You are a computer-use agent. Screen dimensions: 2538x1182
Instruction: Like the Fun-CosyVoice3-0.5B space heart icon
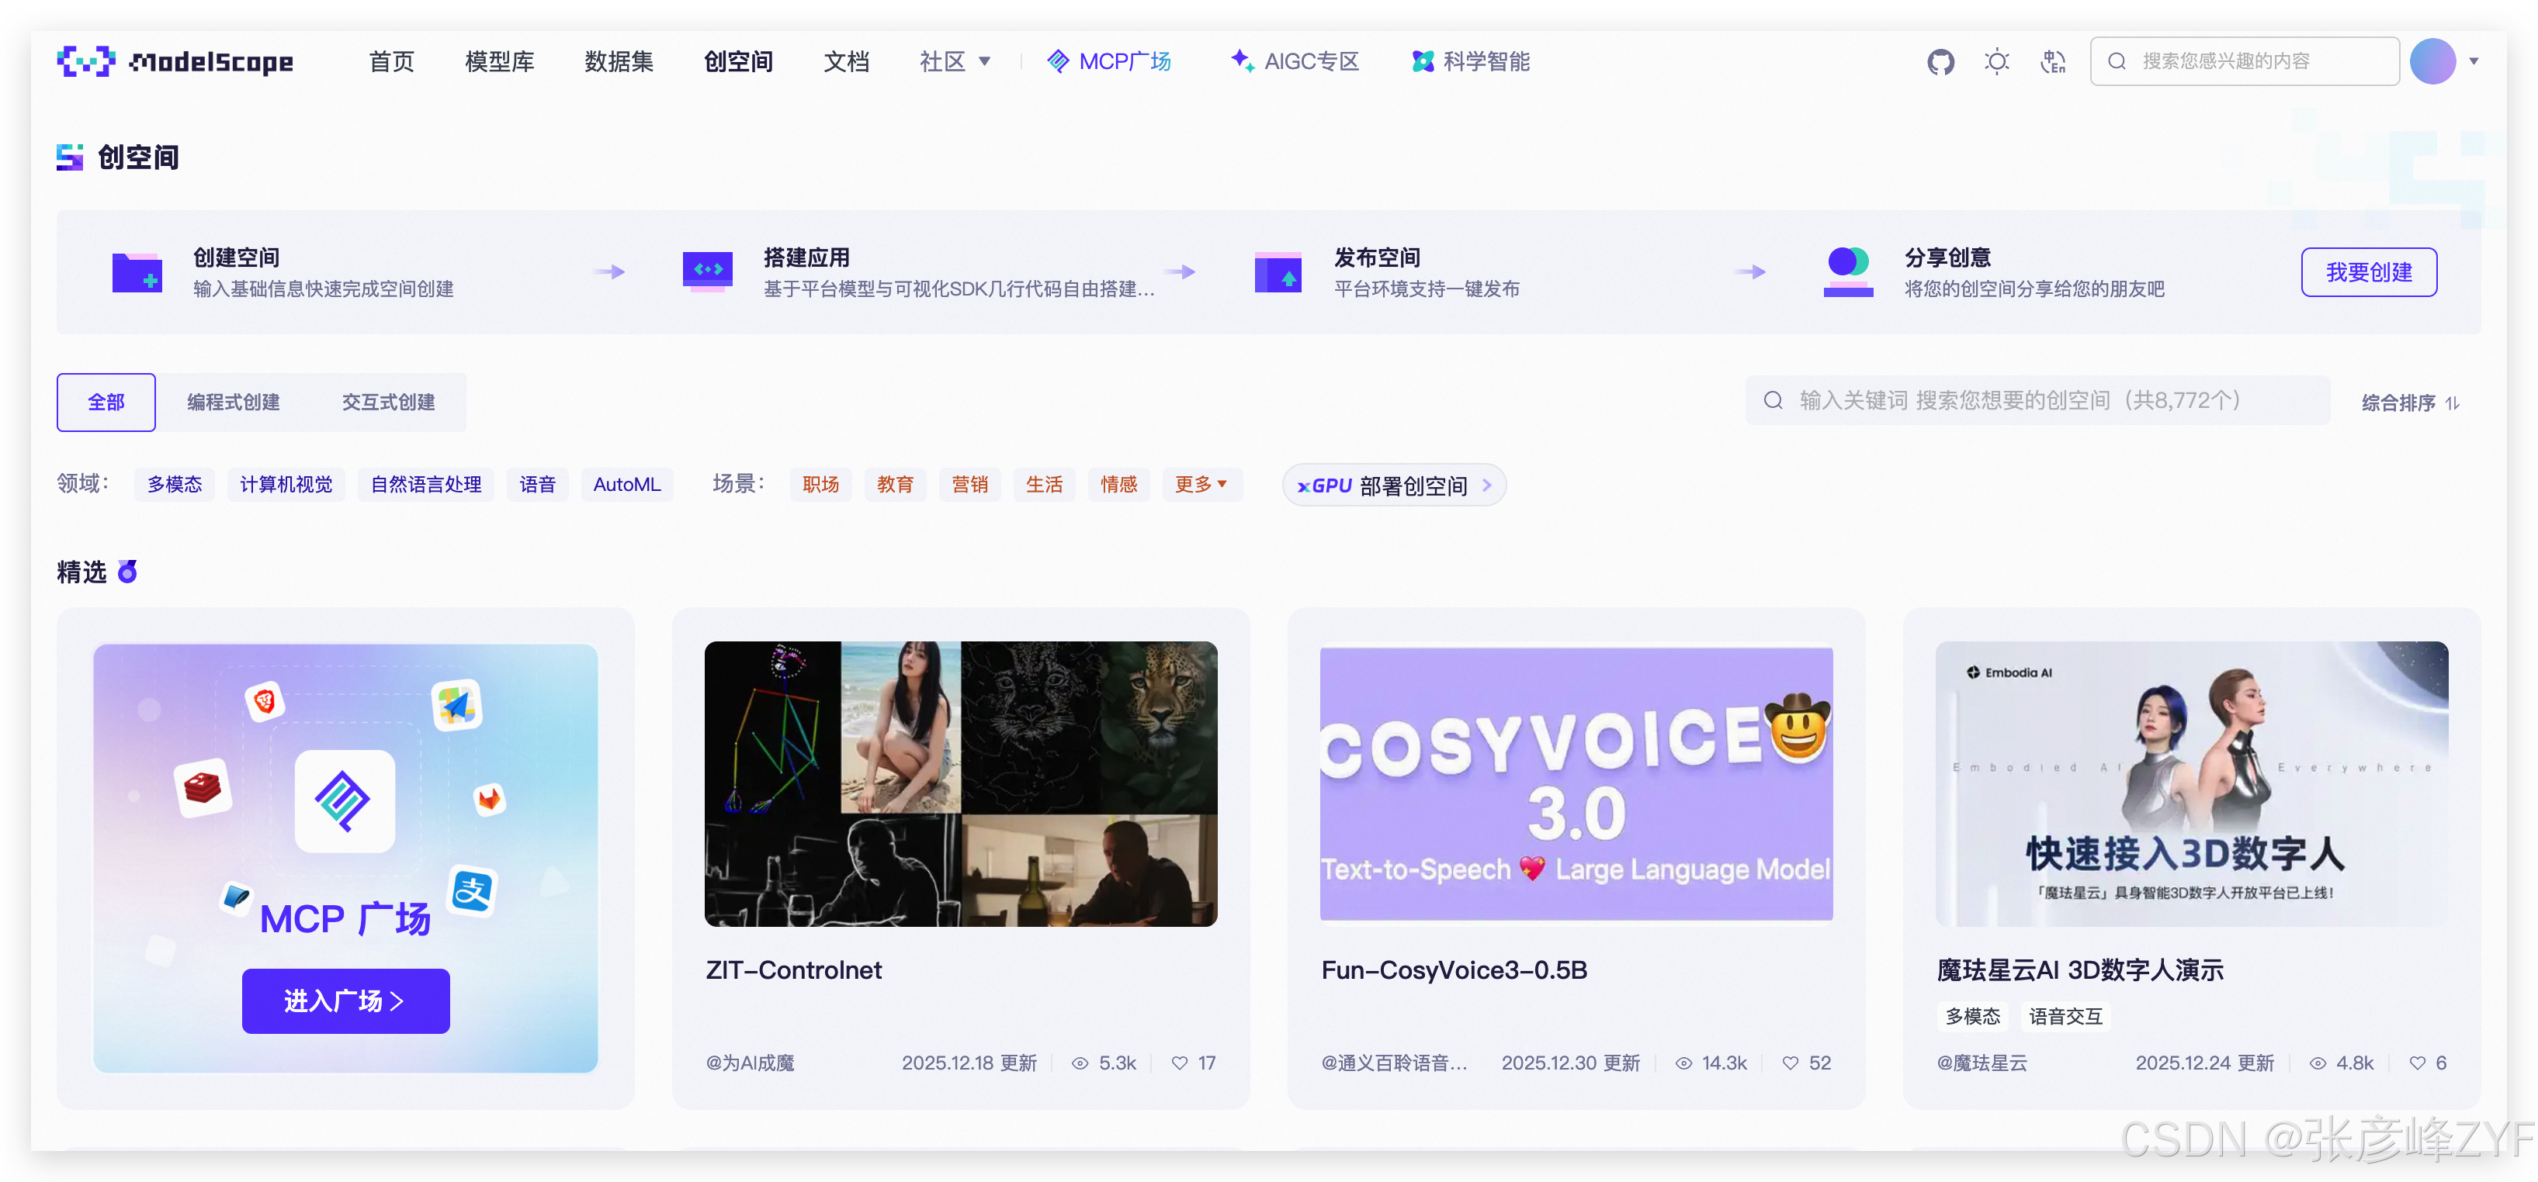pyautogui.click(x=1791, y=1063)
